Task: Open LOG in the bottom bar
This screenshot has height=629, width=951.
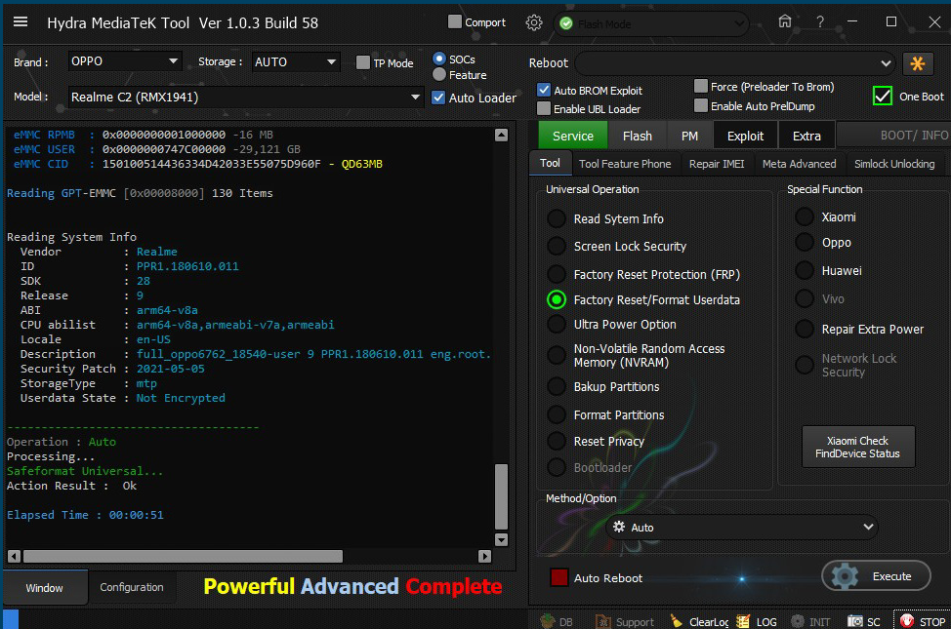Action: click(757, 622)
